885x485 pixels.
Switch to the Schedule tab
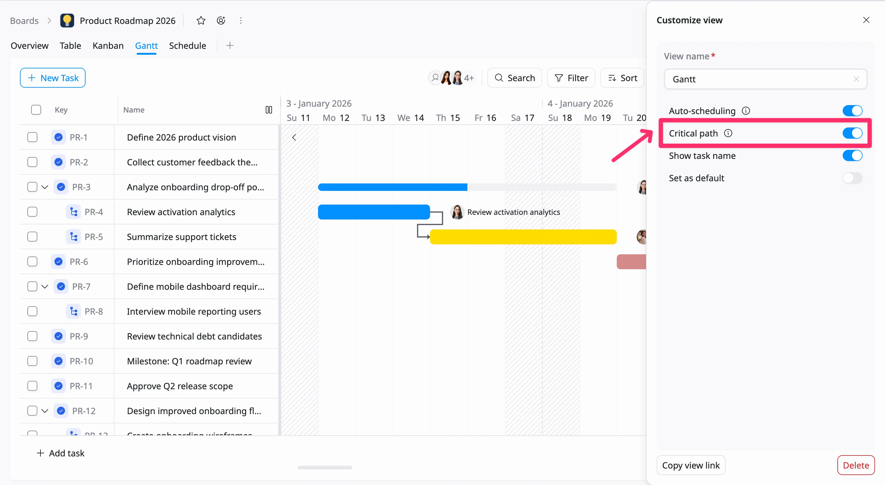(x=188, y=46)
